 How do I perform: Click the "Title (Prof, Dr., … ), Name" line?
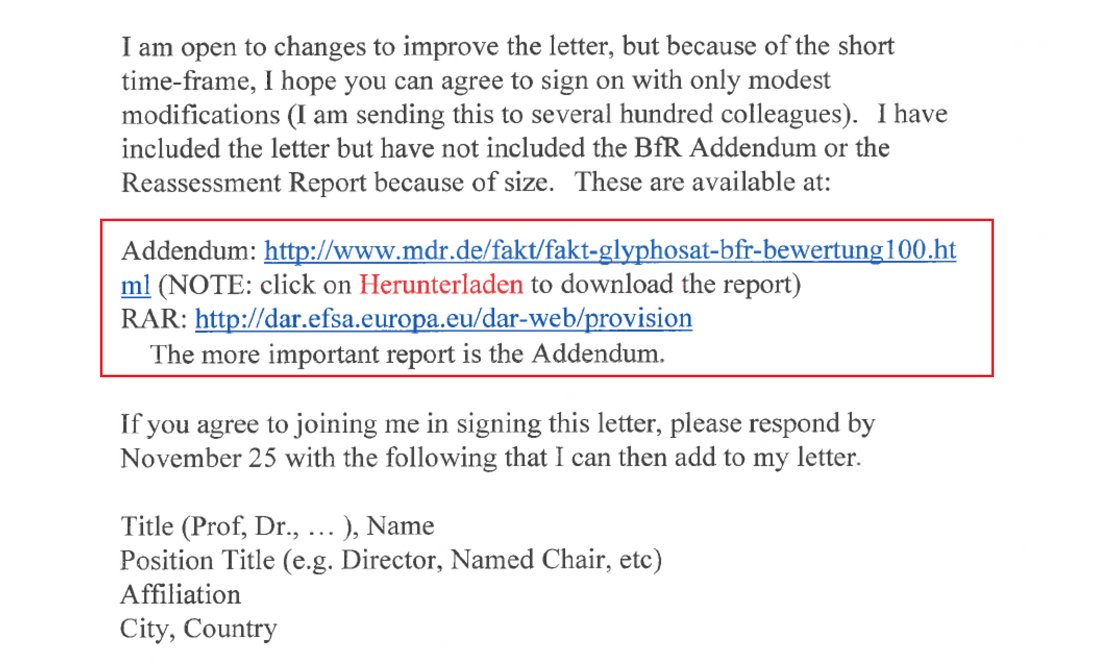pyautogui.click(x=277, y=526)
